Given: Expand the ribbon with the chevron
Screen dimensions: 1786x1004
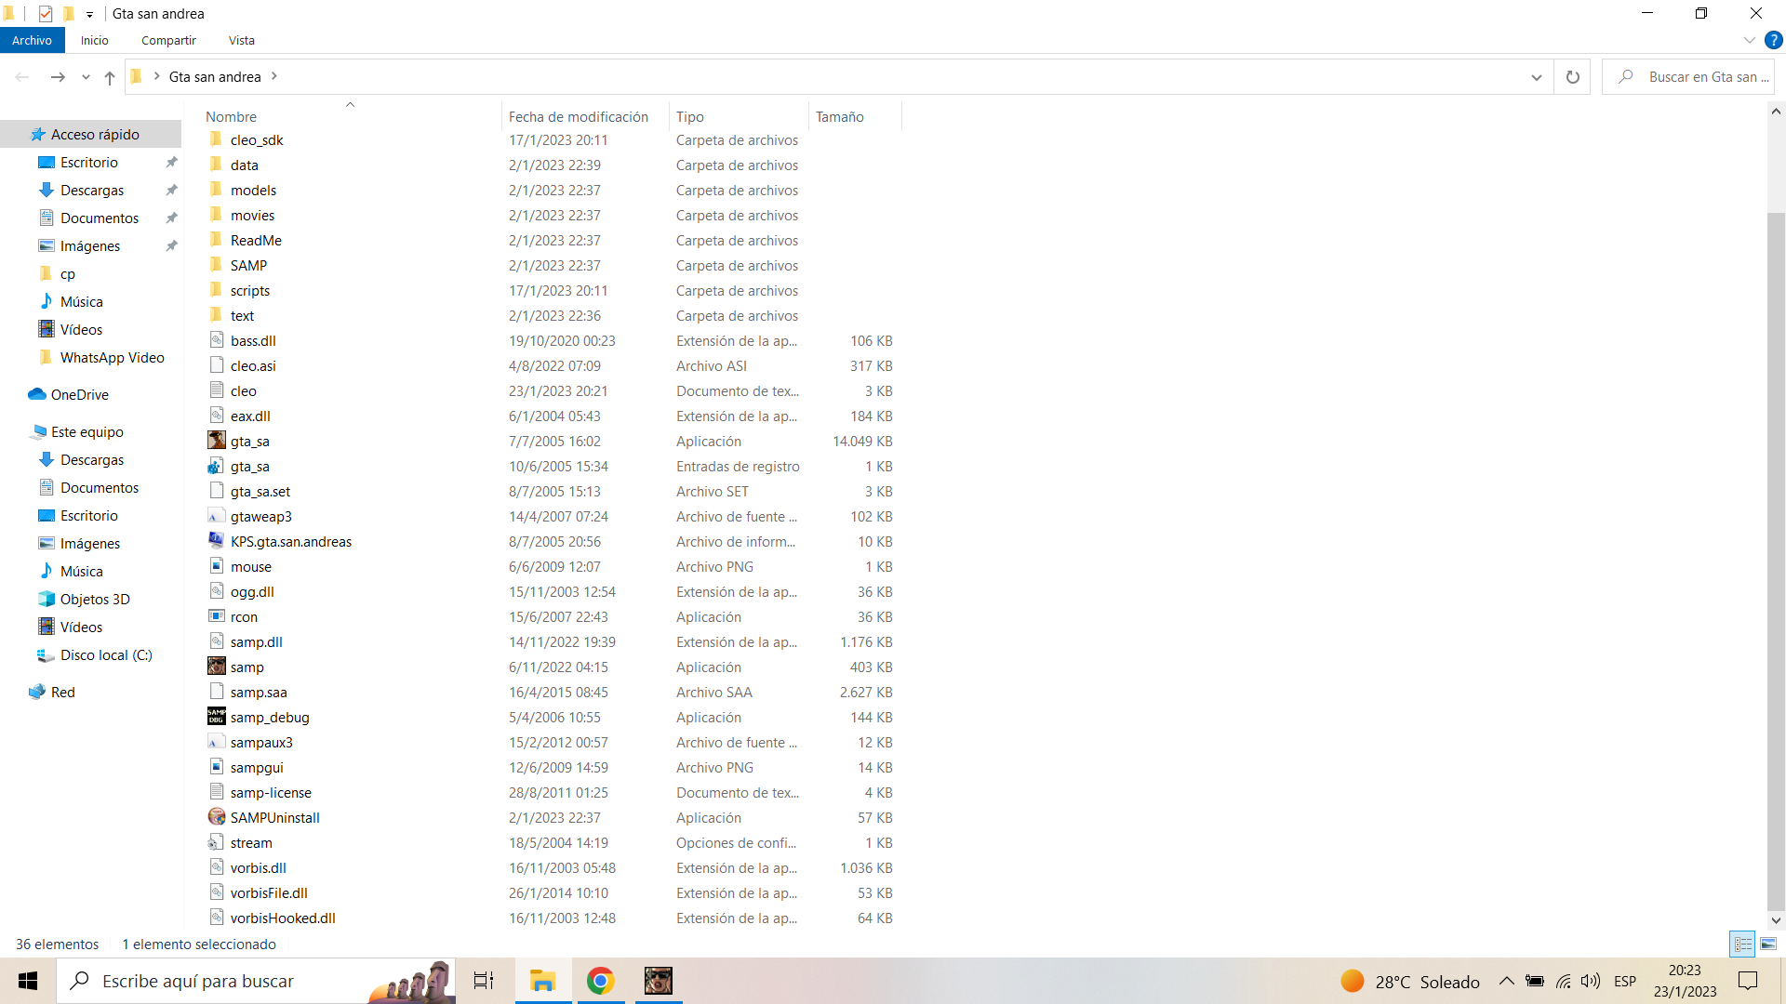Looking at the screenshot, I should coord(1749,40).
